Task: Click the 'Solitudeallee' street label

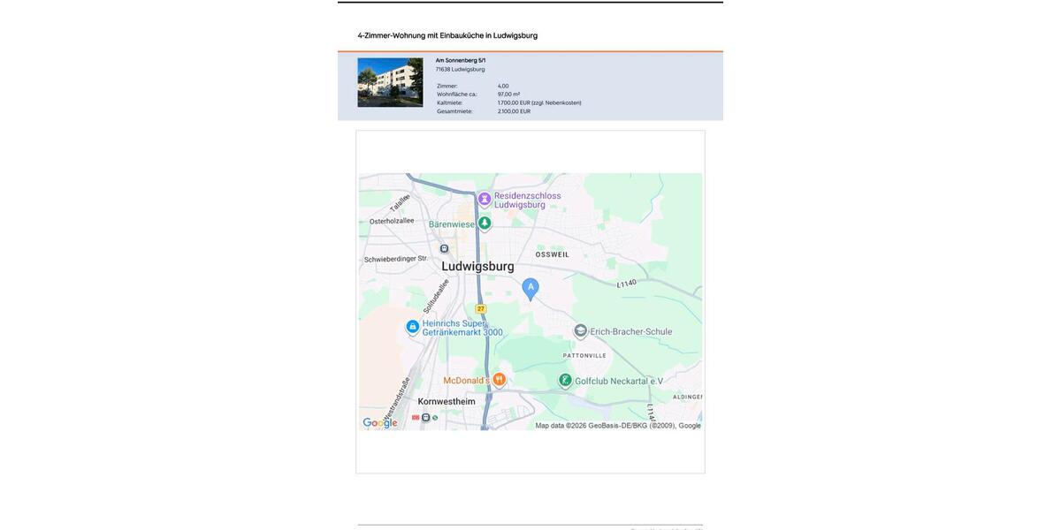Action: pyautogui.click(x=436, y=296)
